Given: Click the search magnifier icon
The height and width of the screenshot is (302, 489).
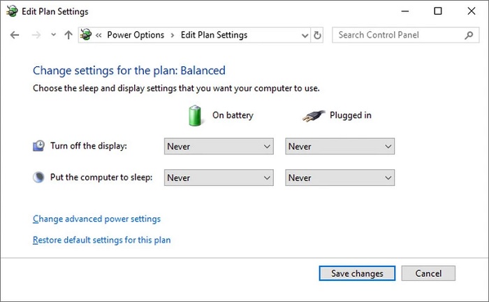Looking at the screenshot, I should [x=468, y=35].
